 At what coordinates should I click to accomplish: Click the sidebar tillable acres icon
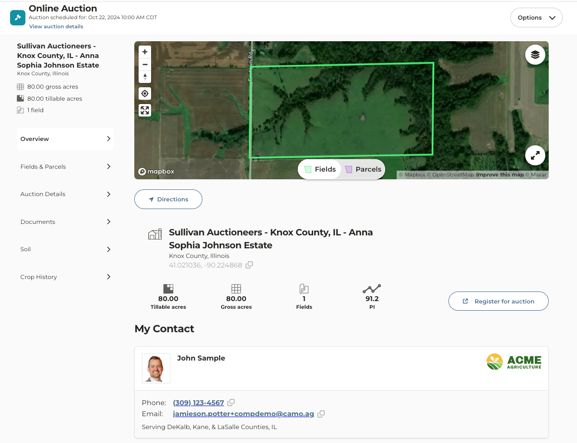(x=20, y=98)
